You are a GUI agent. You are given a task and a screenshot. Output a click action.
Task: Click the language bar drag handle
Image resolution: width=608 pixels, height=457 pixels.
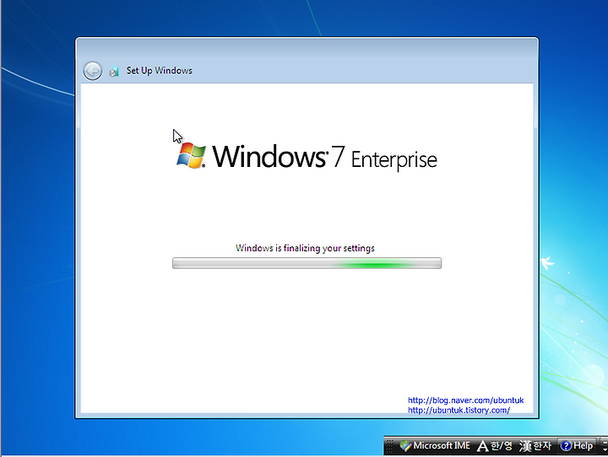[x=389, y=446]
